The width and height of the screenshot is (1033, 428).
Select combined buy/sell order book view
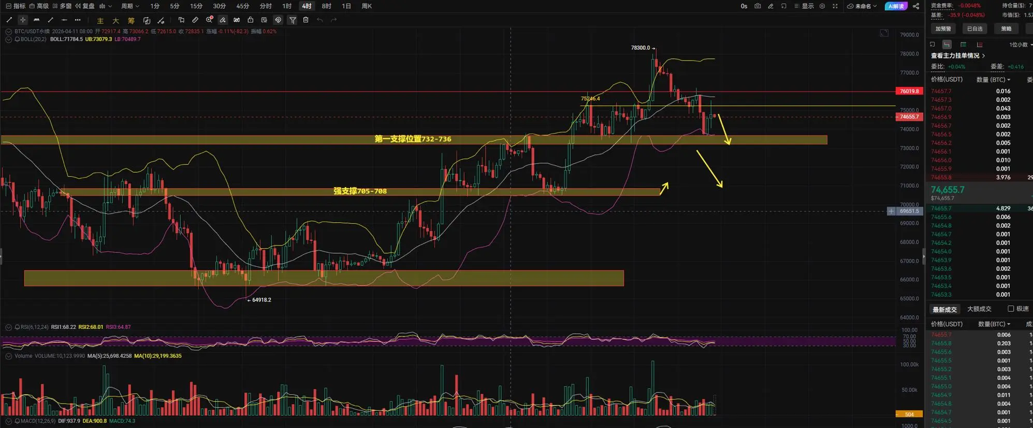pos(947,44)
